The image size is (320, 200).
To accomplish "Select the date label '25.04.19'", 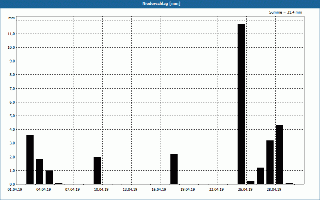I will (245, 190).
